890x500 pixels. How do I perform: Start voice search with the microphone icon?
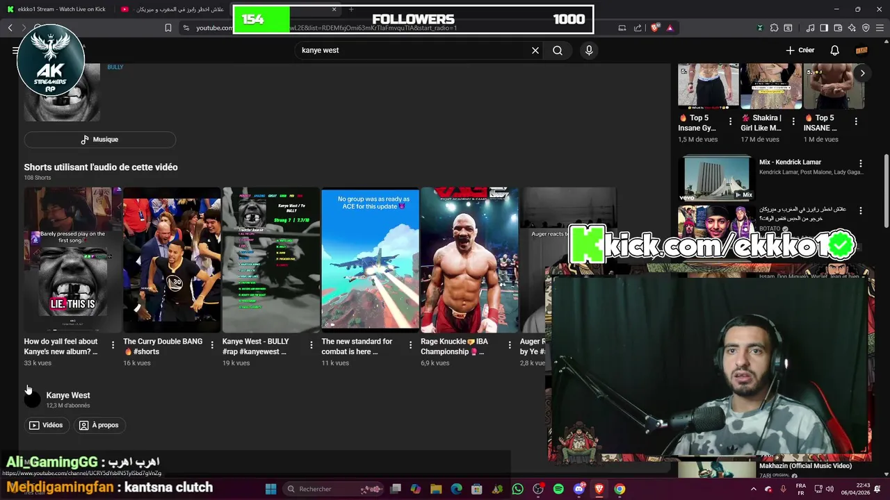589,50
